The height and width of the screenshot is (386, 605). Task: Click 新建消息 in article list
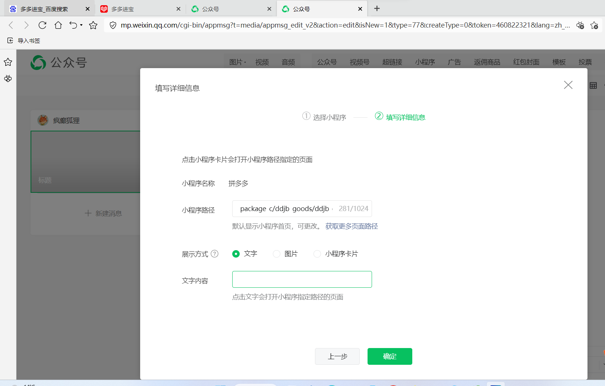point(103,213)
